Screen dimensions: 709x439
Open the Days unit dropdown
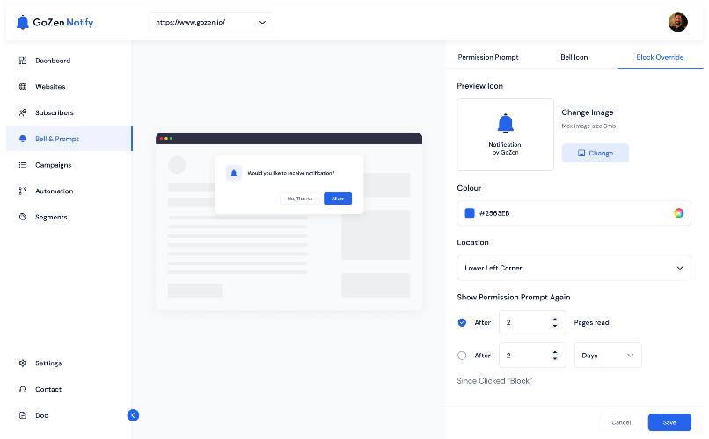(x=608, y=356)
